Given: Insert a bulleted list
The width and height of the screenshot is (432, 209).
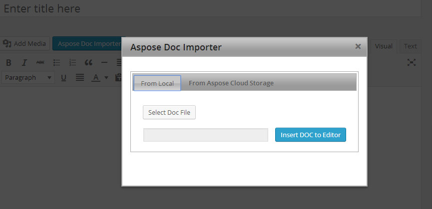Looking at the screenshot, I should (56, 63).
